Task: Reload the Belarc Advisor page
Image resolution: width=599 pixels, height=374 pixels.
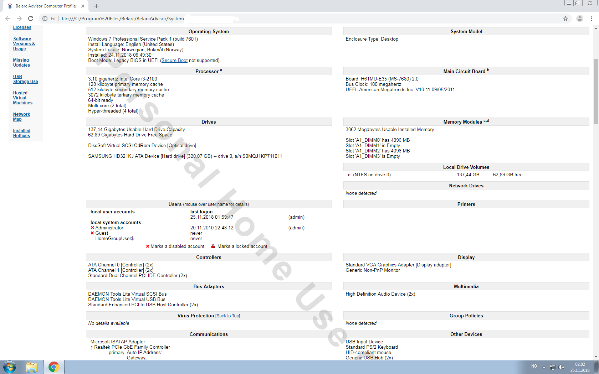Action: click(x=31, y=19)
